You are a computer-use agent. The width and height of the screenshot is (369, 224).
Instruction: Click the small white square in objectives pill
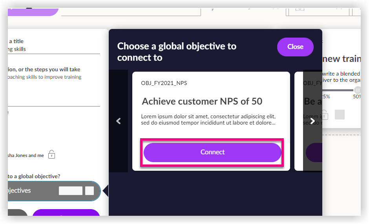pyautogui.click(x=90, y=191)
